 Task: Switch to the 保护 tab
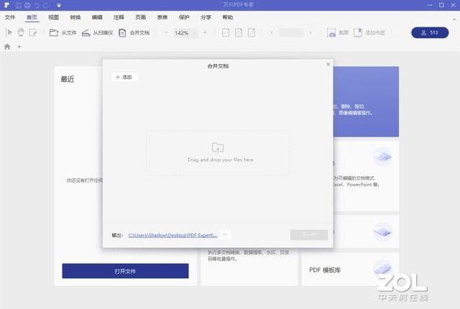coord(184,17)
